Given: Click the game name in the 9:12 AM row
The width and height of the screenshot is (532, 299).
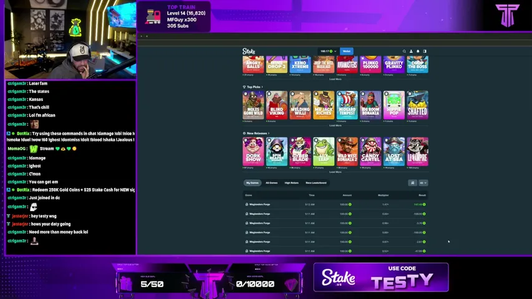Looking at the screenshot, I should [259, 204].
